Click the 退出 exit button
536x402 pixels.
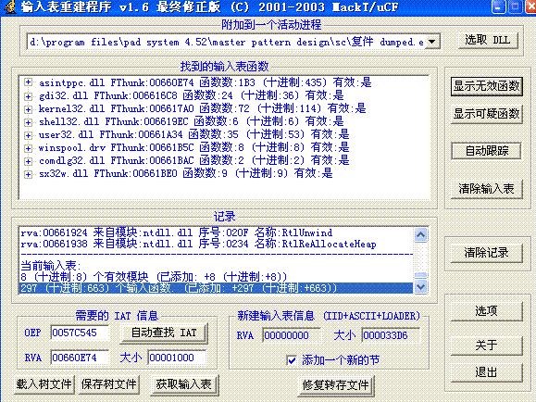point(486,372)
